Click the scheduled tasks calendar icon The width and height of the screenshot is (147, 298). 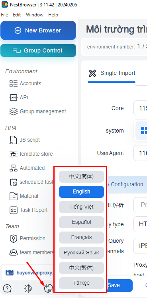tap(14, 182)
